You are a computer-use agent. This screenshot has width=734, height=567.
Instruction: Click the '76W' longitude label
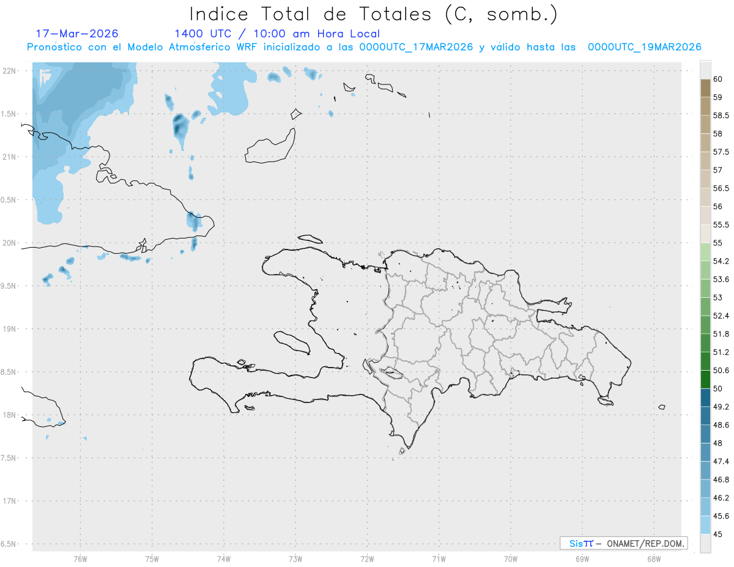80,559
